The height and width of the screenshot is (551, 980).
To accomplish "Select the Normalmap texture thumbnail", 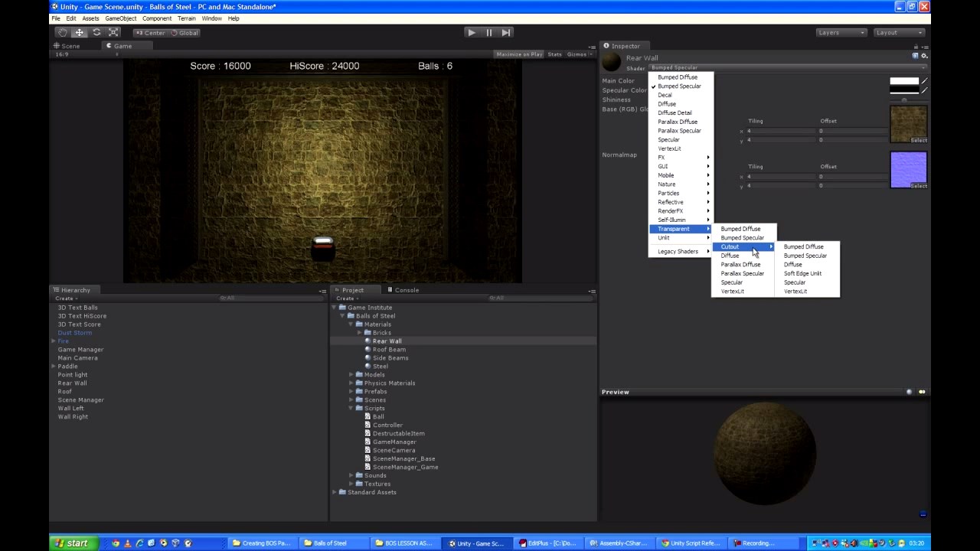I will point(908,168).
